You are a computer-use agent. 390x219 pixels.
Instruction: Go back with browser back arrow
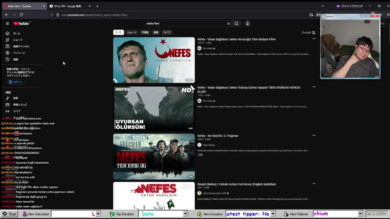click(x=6, y=15)
